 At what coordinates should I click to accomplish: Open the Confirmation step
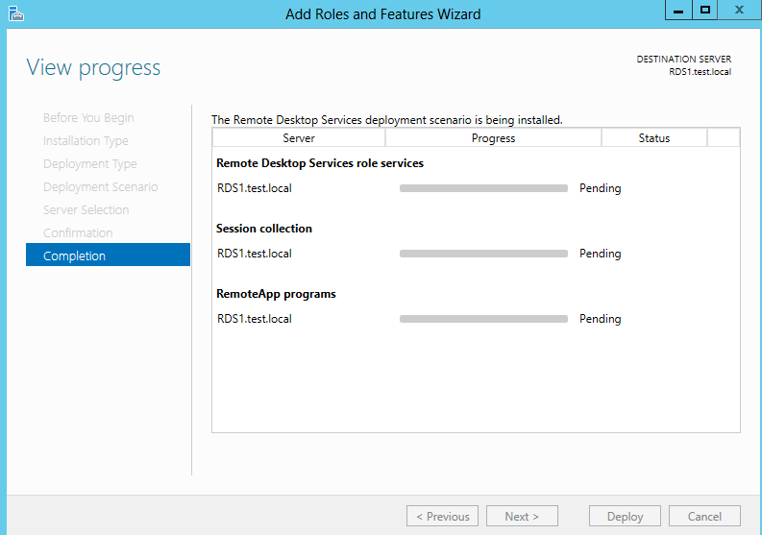[78, 232]
